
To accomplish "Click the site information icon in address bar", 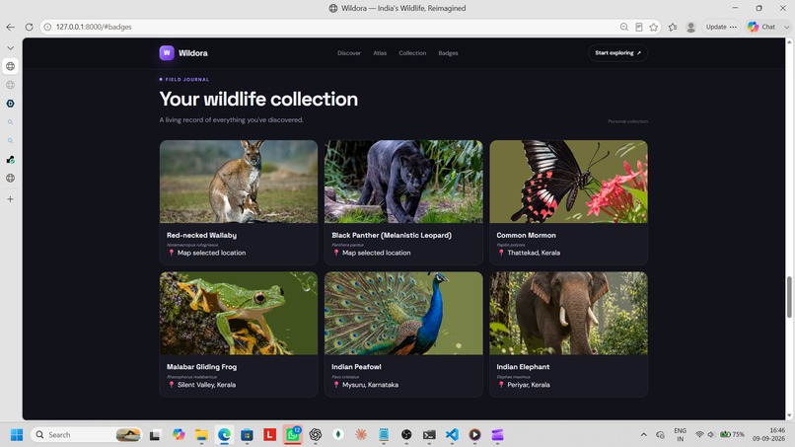I will pyautogui.click(x=47, y=27).
